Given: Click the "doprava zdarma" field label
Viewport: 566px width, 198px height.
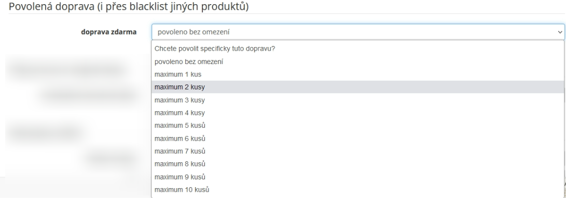Looking at the screenshot, I should click(x=108, y=32).
